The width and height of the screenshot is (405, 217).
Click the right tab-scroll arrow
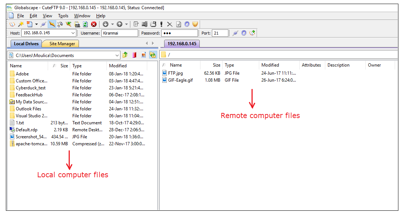[x=153, y=43]
